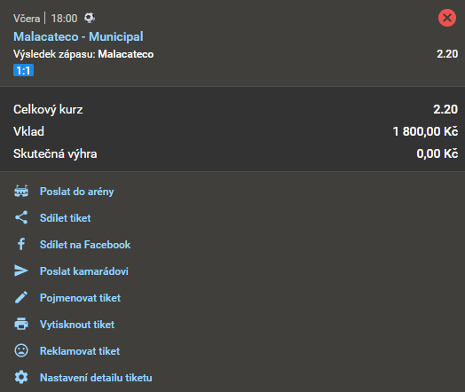Click the share ticket icon
This screenshot has height=392, width=465.
tap(21, 217)
